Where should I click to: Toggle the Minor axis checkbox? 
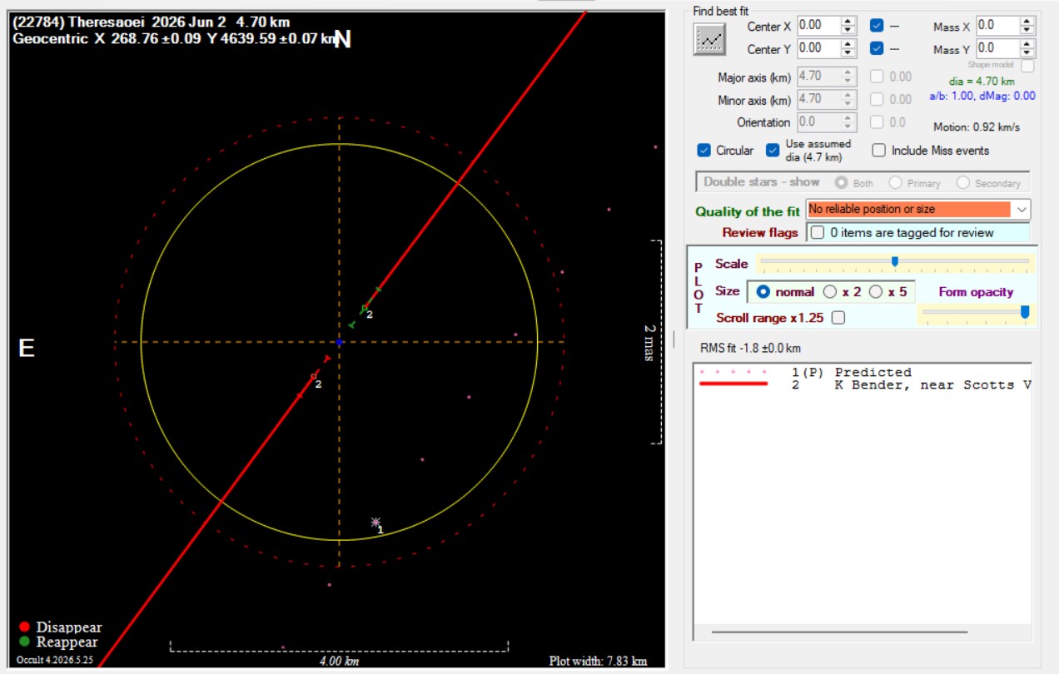click(877, 99)
